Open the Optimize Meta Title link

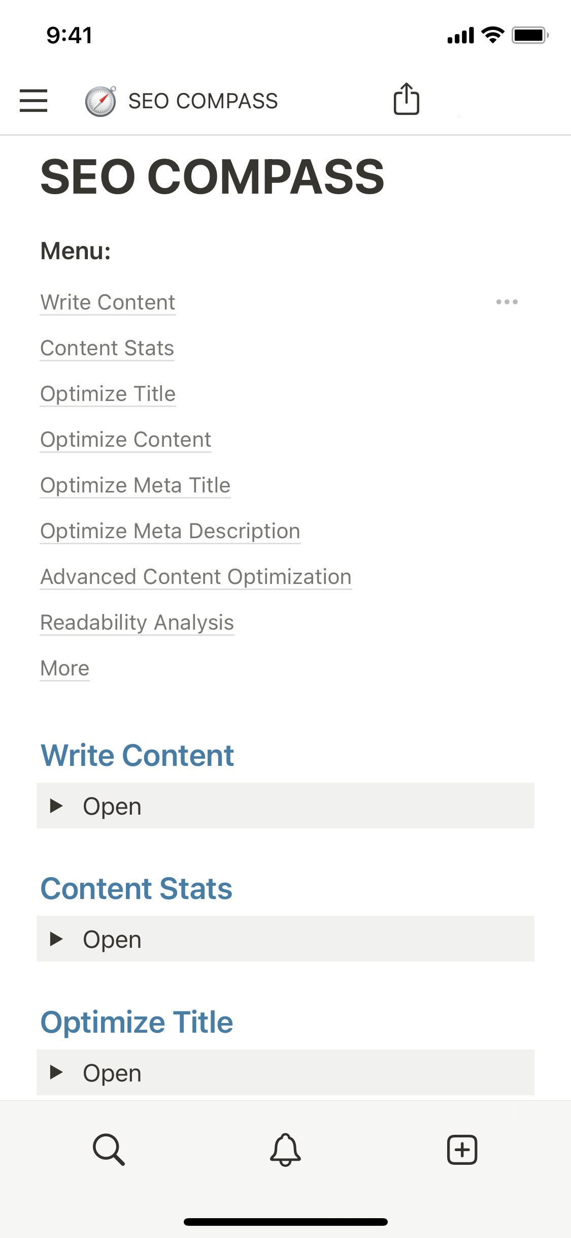(135, 485)
